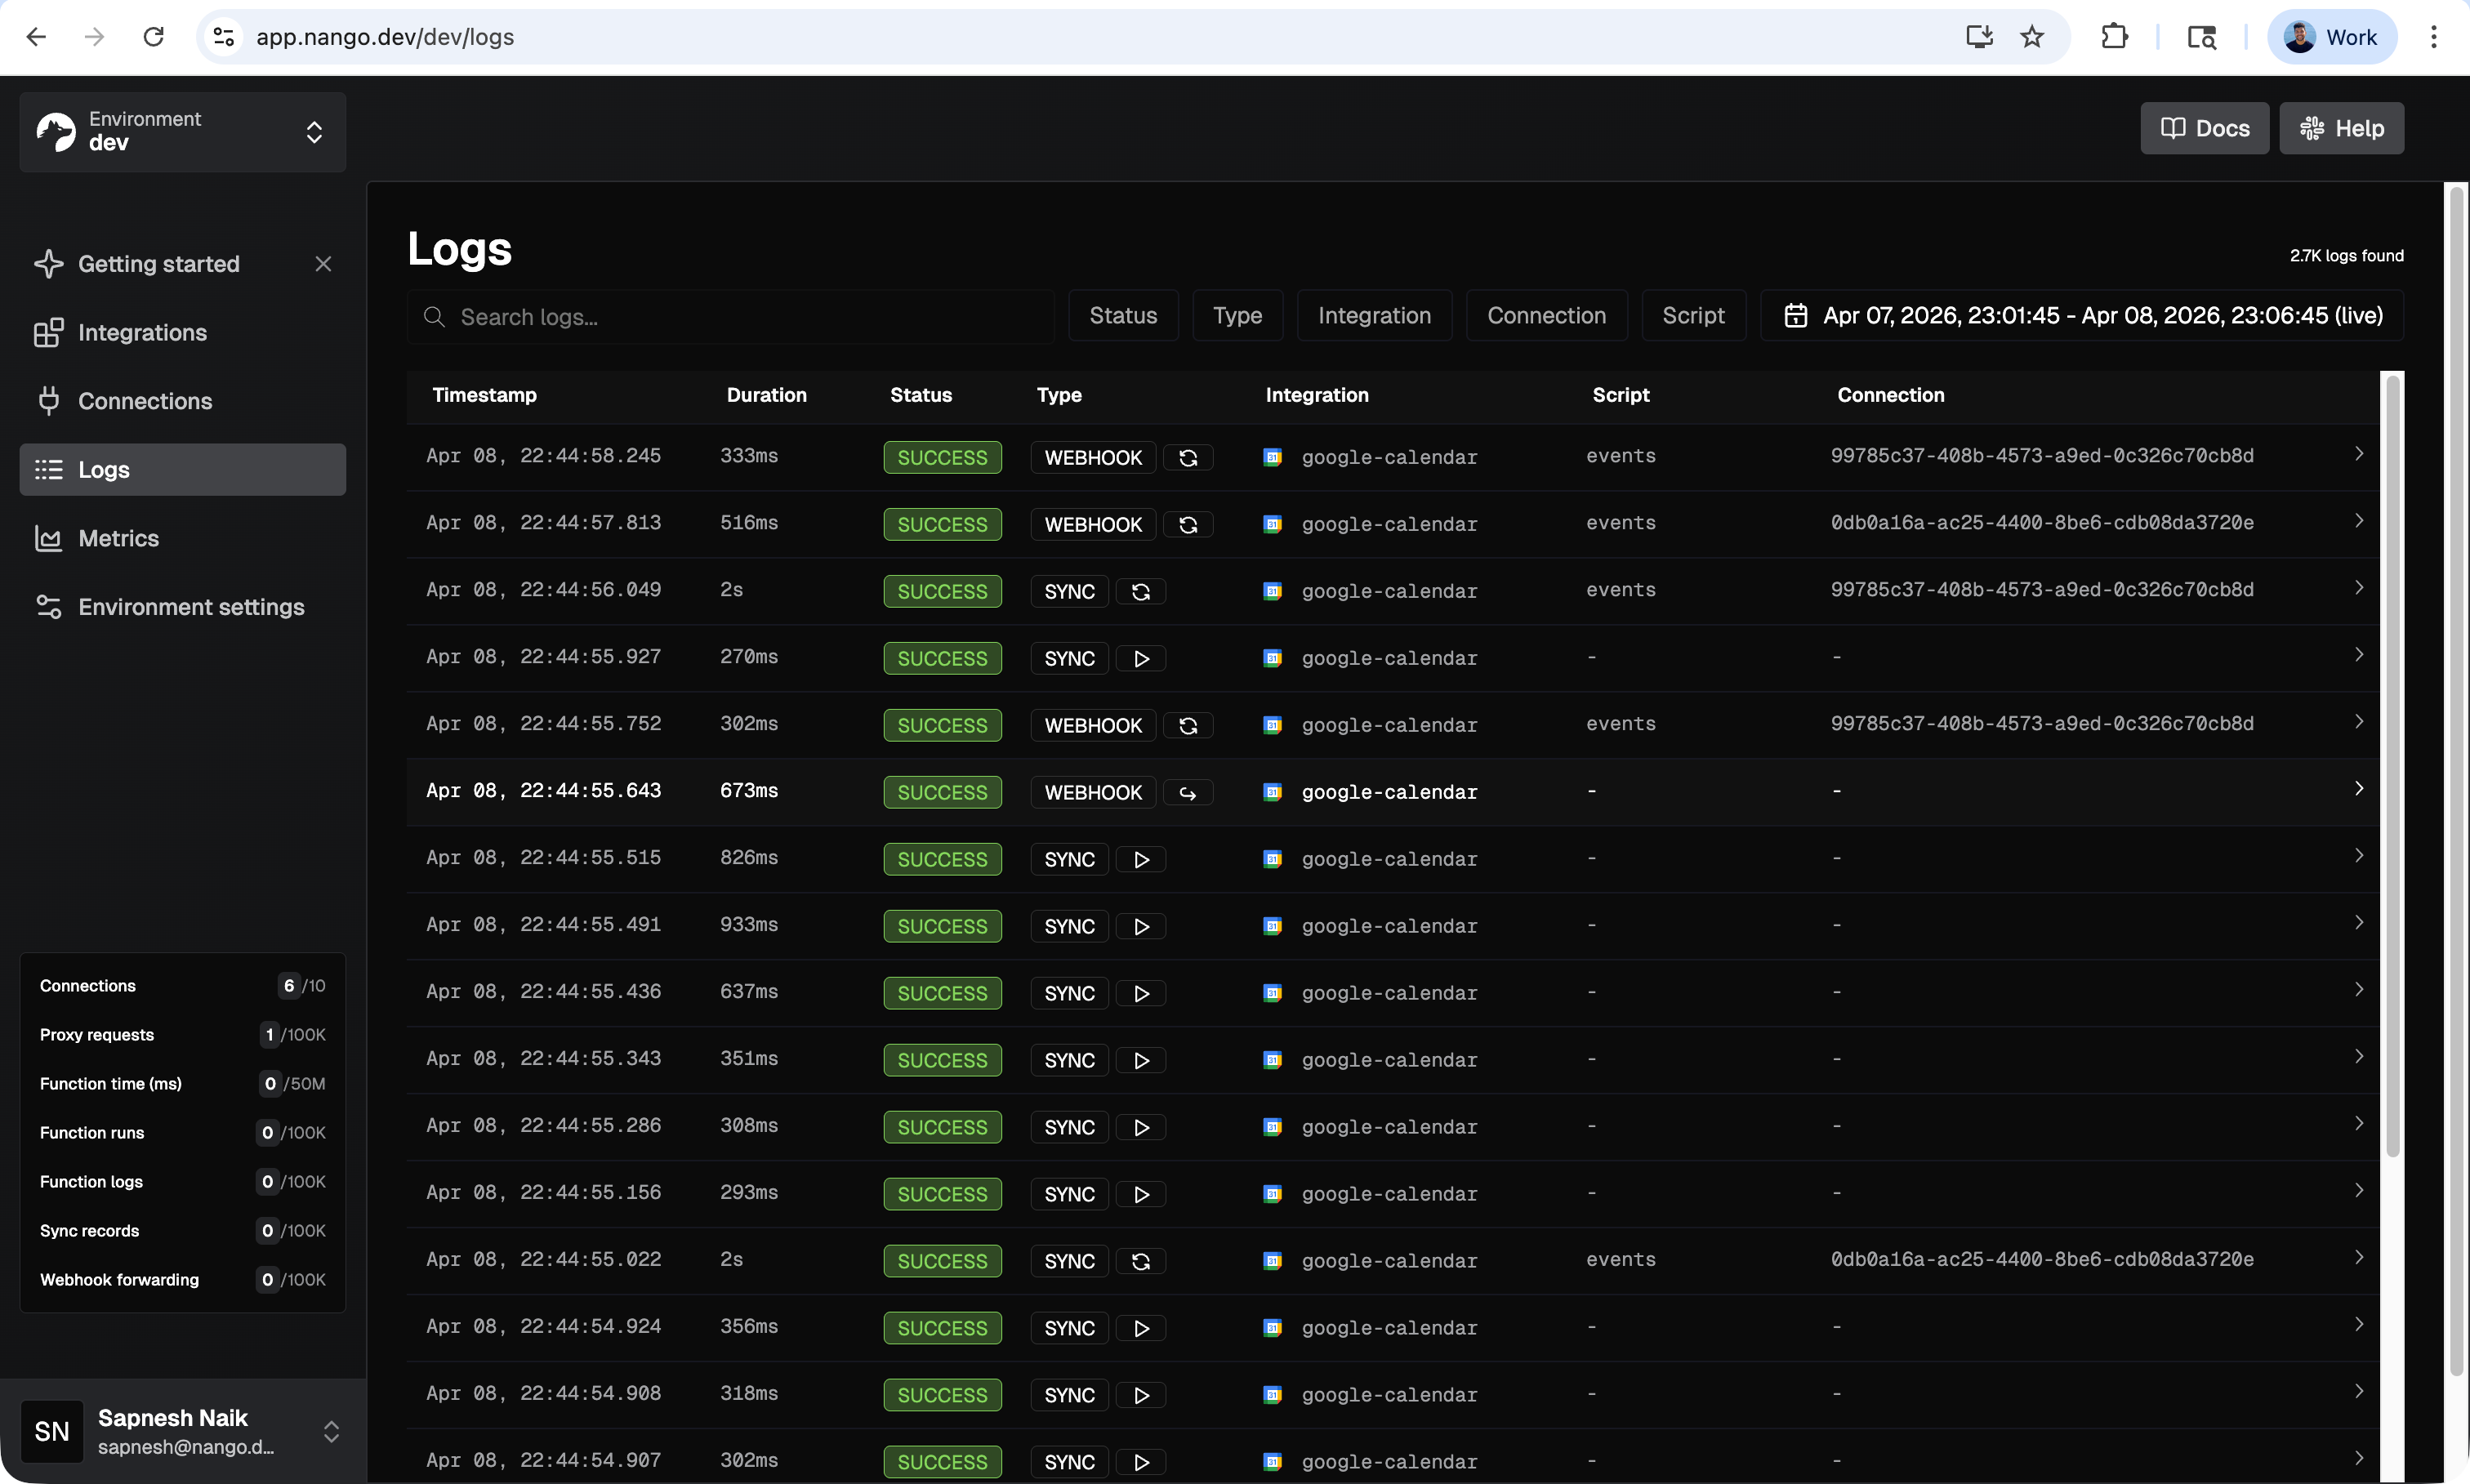
Task: Open Environment settings from the sidebar
Action: click(x=191, y=607)
